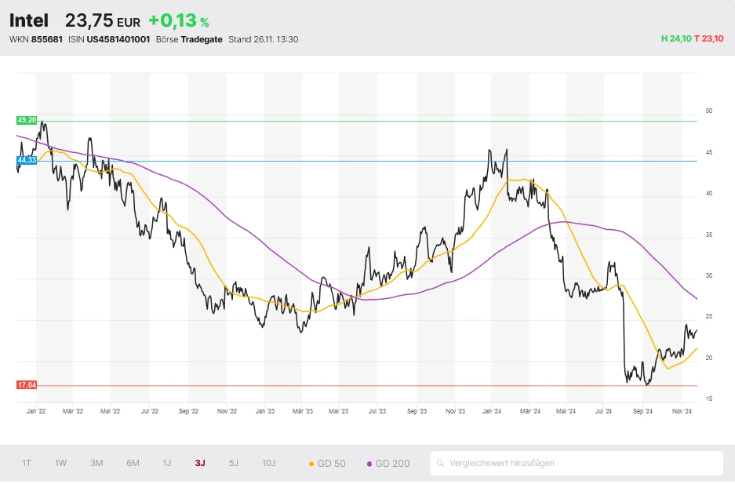Select the 1J time range
Viewport: 735px width, 488px height.
pyautogui.click(x=167, y=463)
